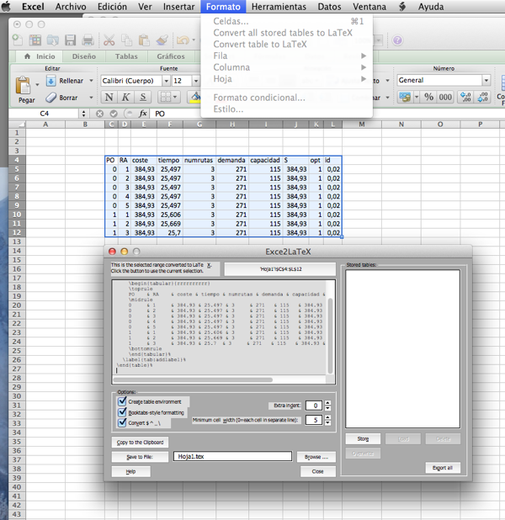Viewport: 505px width, 520px height.
Task: Click the Save to File button
Action: click(140, 457)
